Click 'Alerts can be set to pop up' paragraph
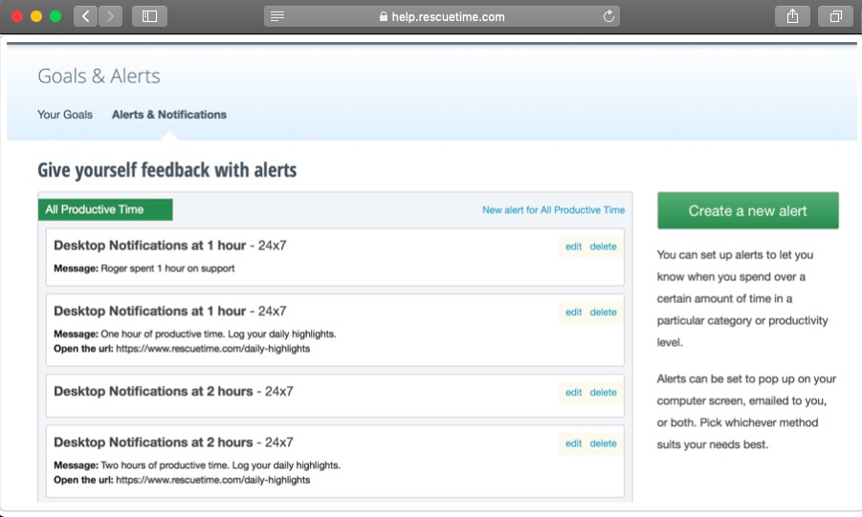Viewport: 862px width, 517px height. click(746, 412)
